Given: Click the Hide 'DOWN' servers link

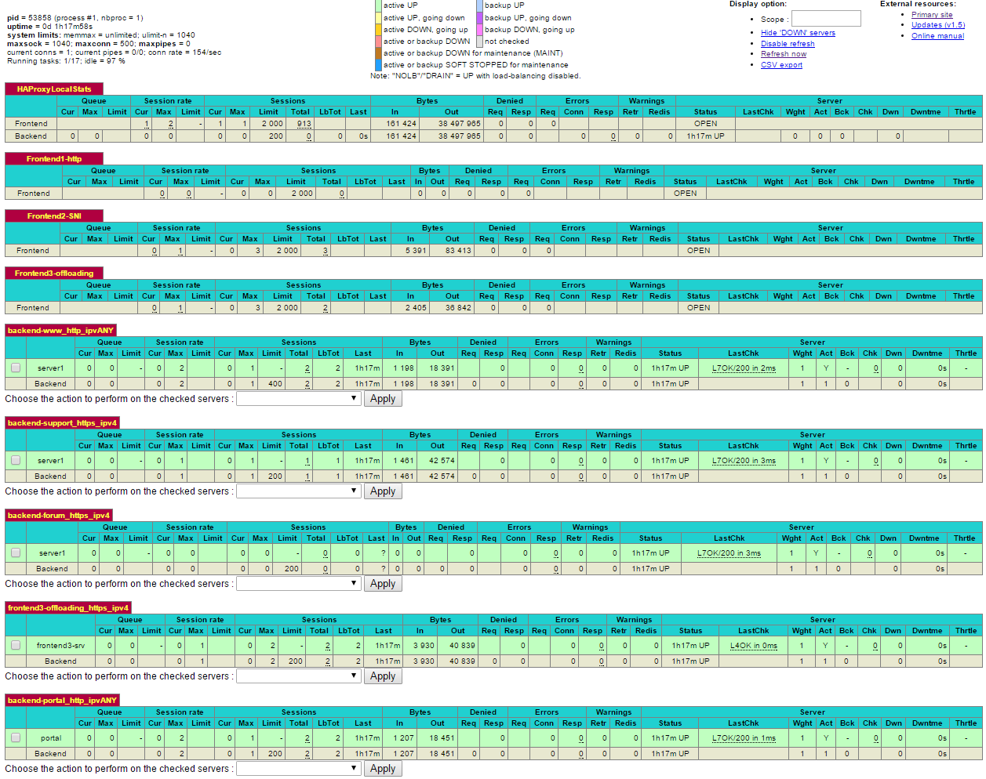Looking at the screenshot, I should [x=798, y=33].
